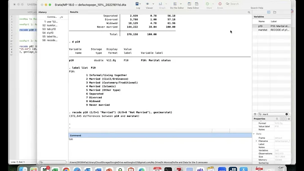Screen dimensions: 304x171
Task: Click the Observations property row
Action: [271, 154]
